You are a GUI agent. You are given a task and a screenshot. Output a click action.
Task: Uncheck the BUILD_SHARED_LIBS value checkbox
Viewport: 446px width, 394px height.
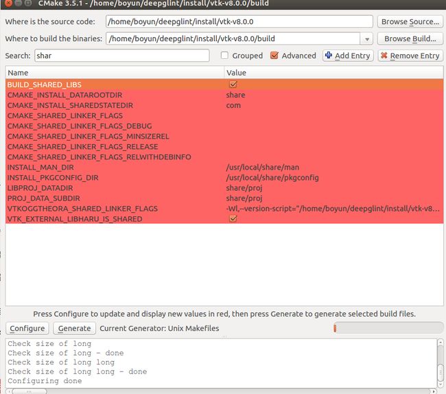coord(233,84)
